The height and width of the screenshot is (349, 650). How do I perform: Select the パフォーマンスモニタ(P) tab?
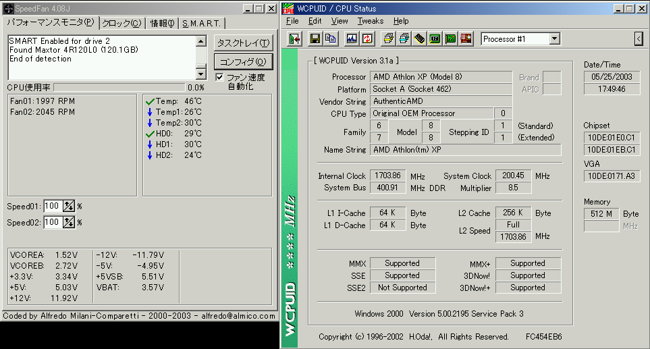(x=51, y=22)
